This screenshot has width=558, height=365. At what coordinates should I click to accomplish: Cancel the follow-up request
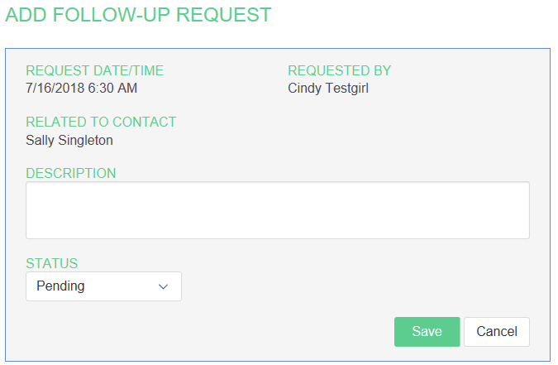pos(497,331)
